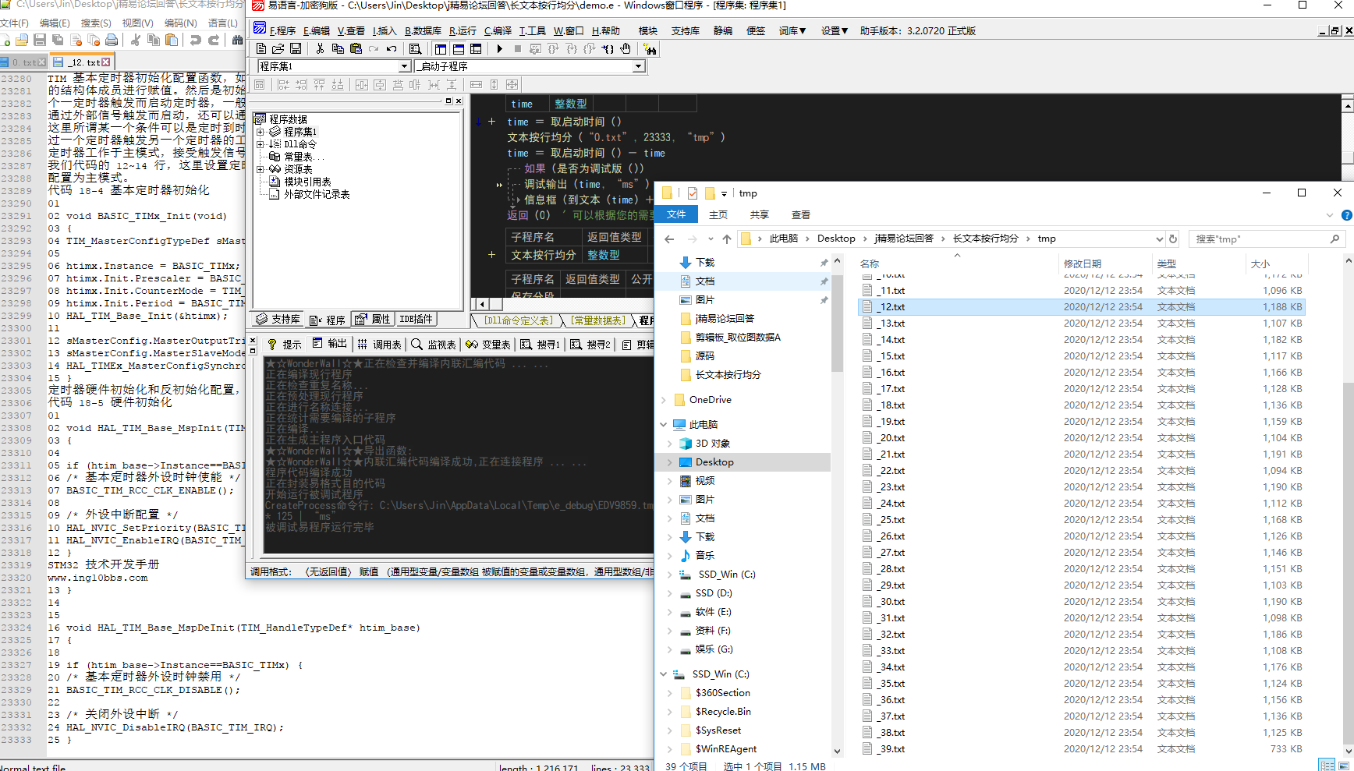This screenshot has height=771, width=1354.
Task: Click Save icon in E-language toolbar
Action: [x=296, y=48]
